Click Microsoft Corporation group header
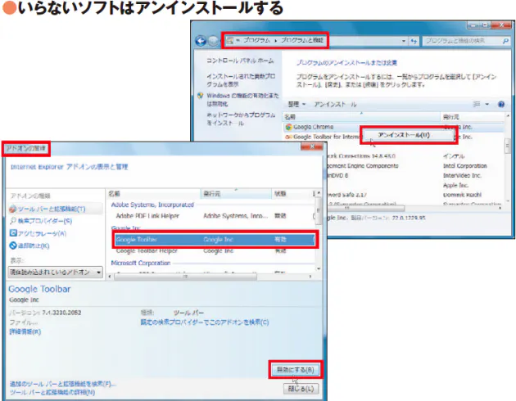 [141, 263]
